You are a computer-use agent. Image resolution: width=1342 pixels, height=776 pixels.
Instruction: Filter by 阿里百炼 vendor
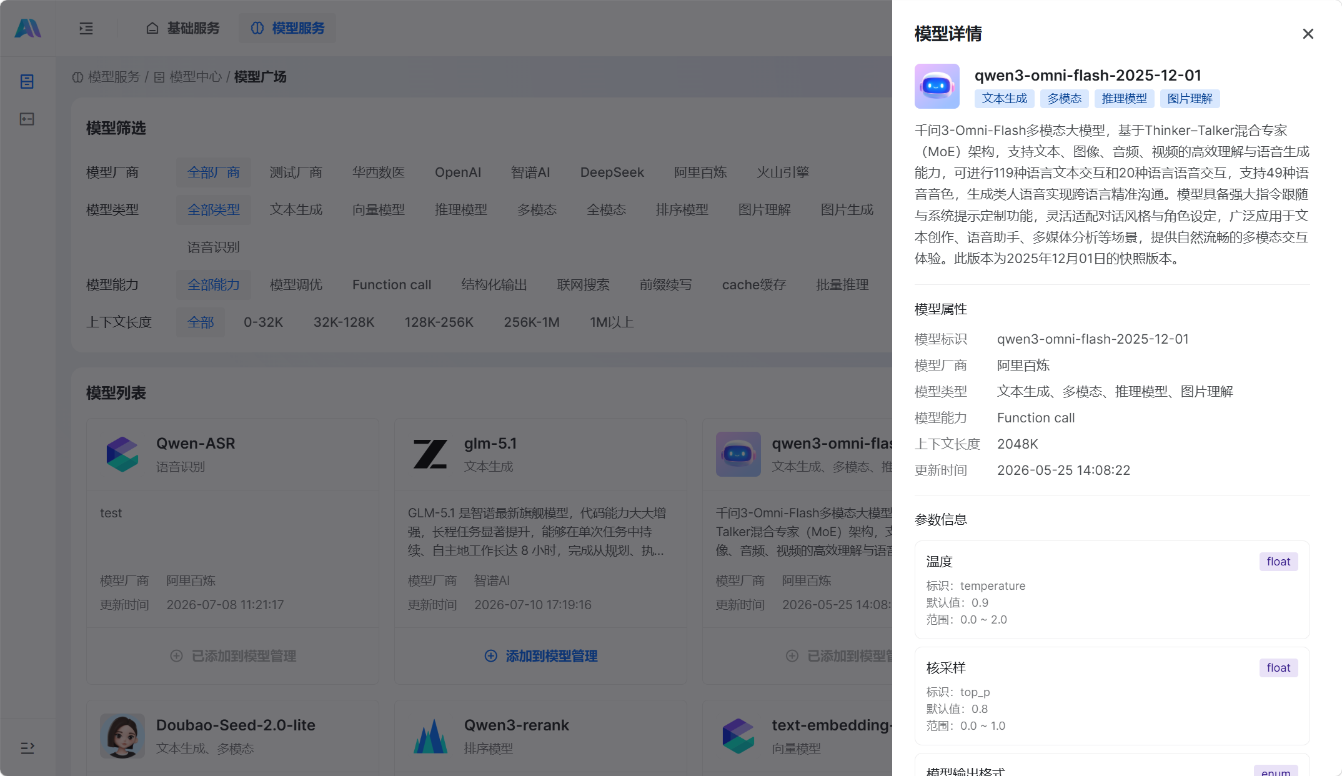[700, 172]
